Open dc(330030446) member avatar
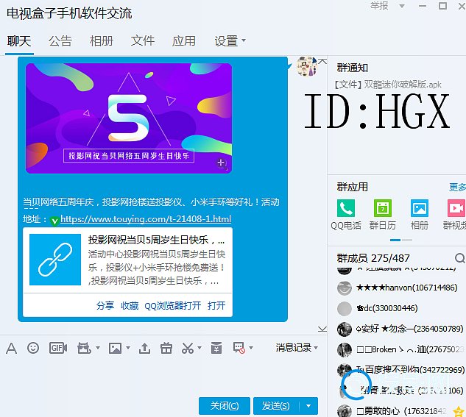The width and height of the screenshot is (466, 417). [345, 308]
